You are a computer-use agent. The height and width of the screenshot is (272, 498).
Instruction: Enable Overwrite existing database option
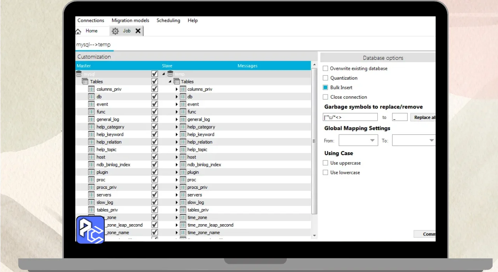pos(326,68)
